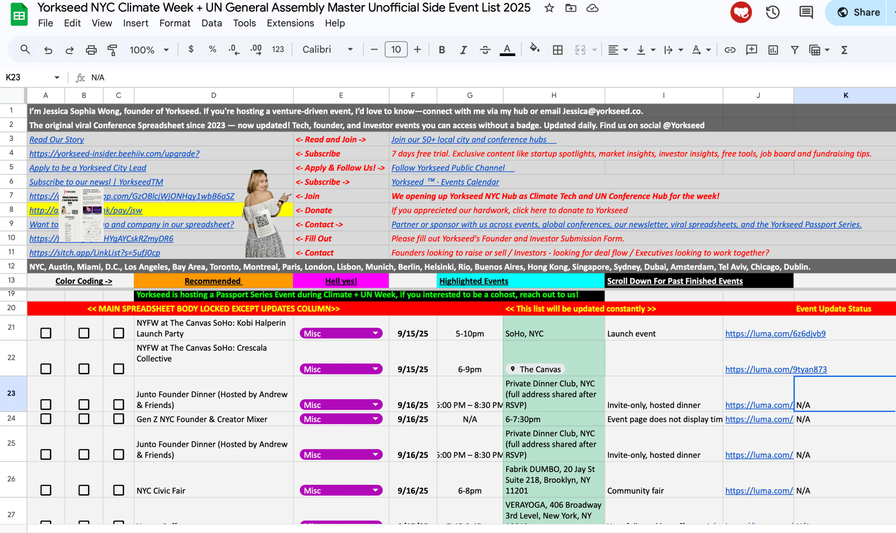Increase font size with plus button

[x=417, y=49]
